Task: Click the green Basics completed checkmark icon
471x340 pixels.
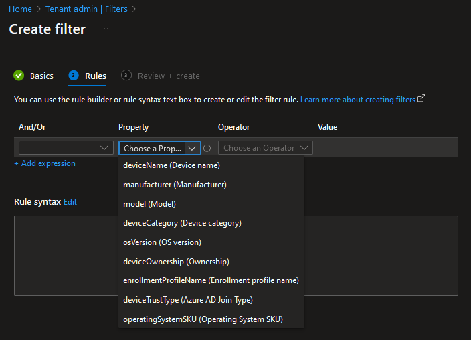Action: pos(19,76)
